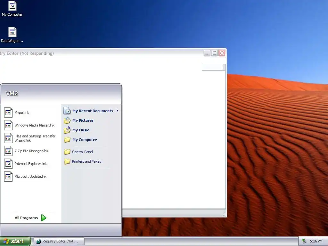Minimize the Registry Editor window
The width and height of the screenshot is (328, 246).
(207, 53)
